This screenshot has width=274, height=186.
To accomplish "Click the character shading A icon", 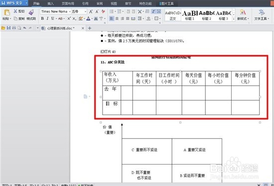I will tap(96, 18).
